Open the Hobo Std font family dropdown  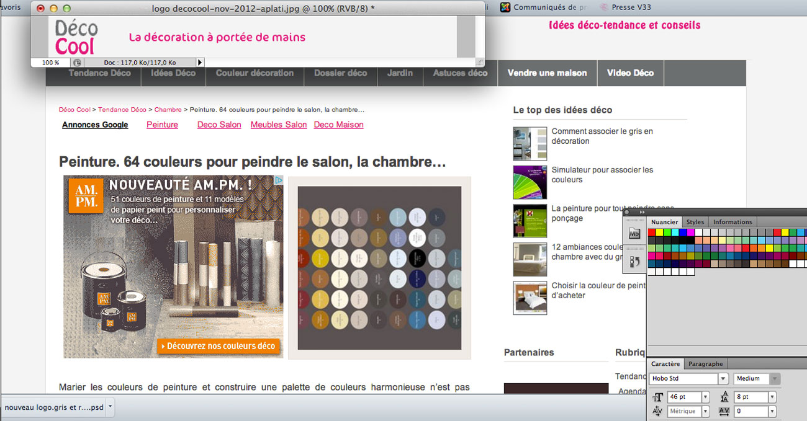pyautogui.click(x=724, y=379)
